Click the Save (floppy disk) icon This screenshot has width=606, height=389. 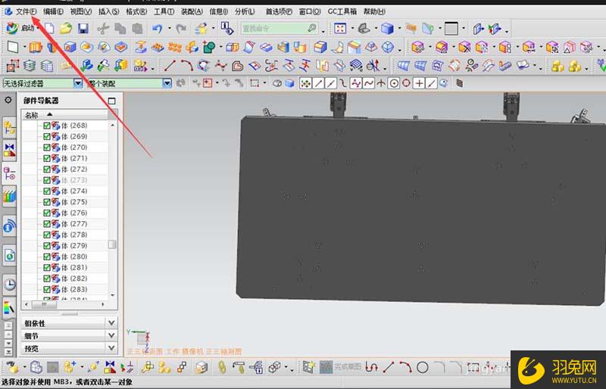pyautogui.click(x=83, y=28)
